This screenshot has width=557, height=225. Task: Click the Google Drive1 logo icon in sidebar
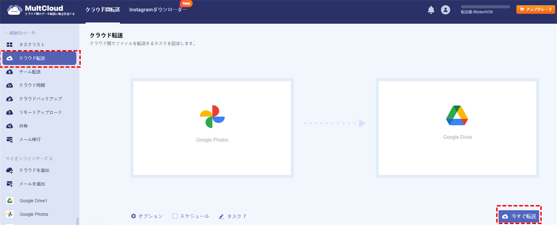(9, 201)
